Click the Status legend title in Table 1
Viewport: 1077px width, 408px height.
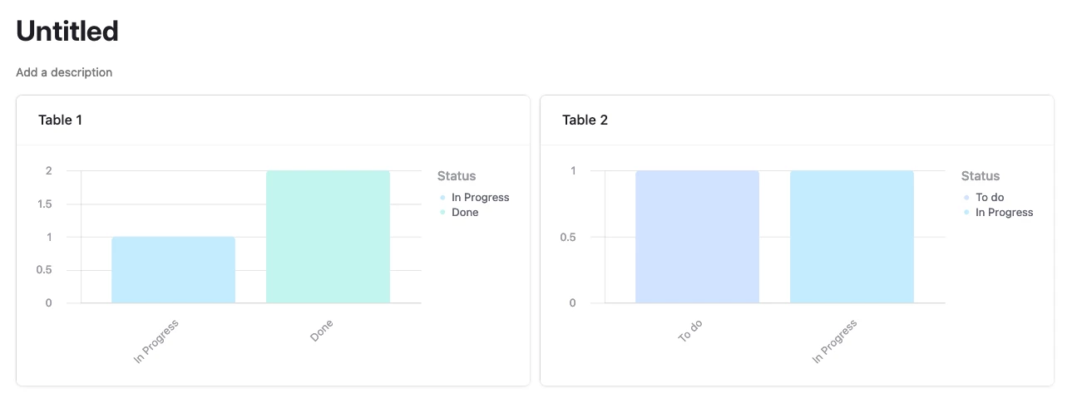point(457,176)
